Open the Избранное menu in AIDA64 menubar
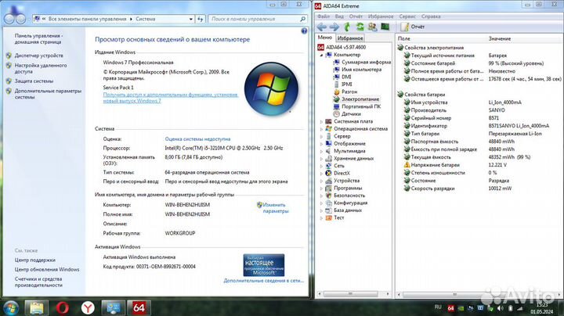 (381, 16)
